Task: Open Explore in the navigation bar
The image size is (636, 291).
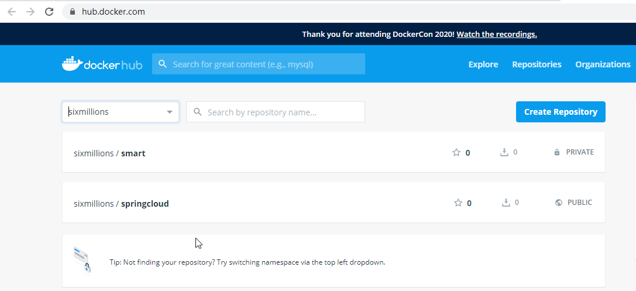Action: [483, 64]
